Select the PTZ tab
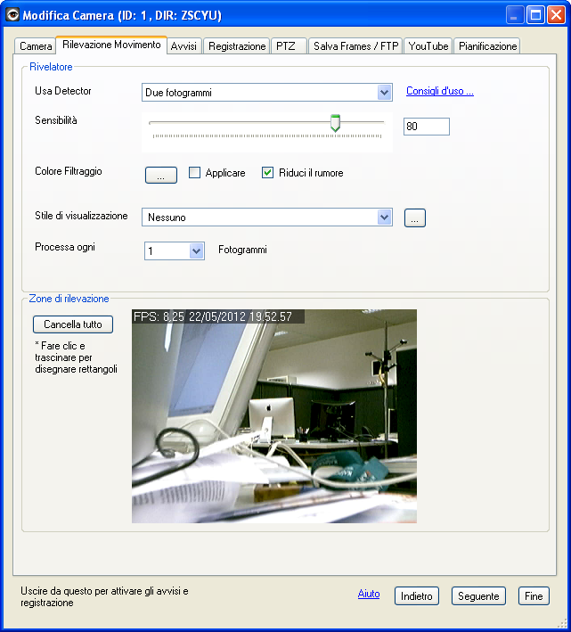Image resolution: width=571 pixels, height=632 pixels. click(x=288, y=46)
